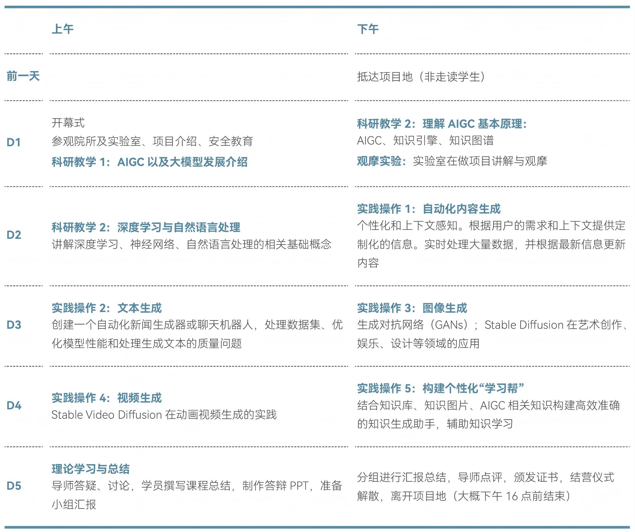Click the 开幕式 text in D1
The height and width of the screenshot is (532, 635).
point(68,123)
